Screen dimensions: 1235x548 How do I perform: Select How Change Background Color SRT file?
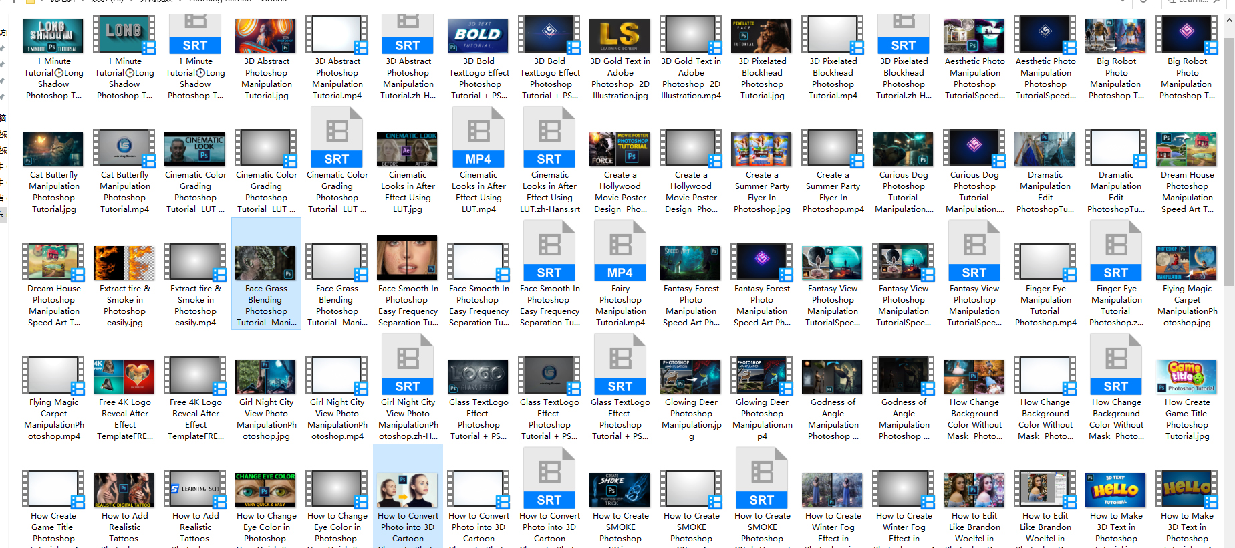[x=1116, y=365]
